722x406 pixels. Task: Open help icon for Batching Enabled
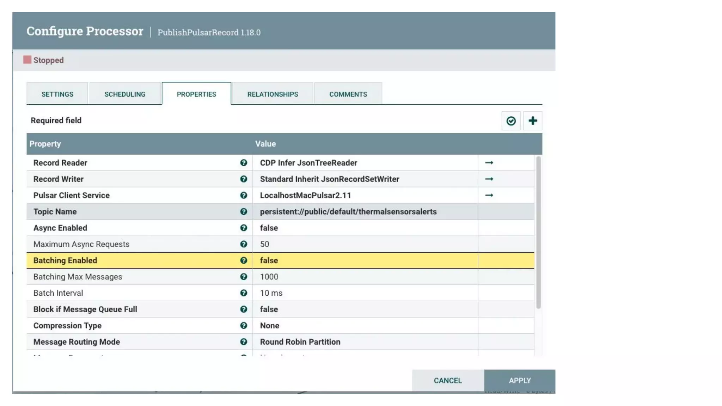(244, 260)
